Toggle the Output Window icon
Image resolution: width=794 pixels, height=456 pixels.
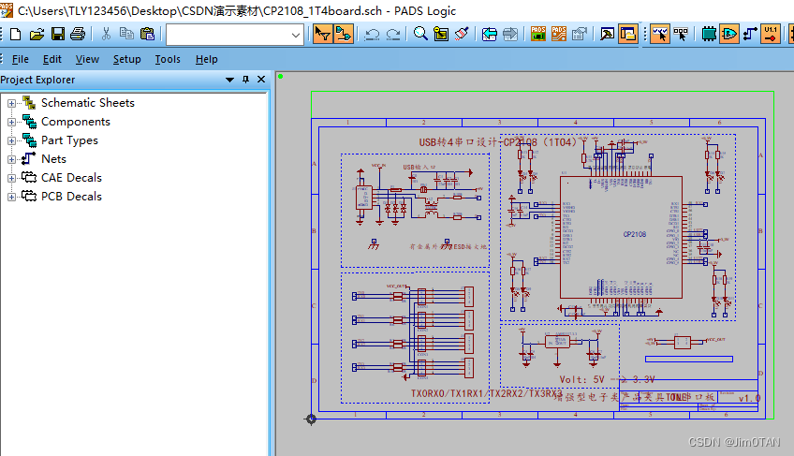607,34
